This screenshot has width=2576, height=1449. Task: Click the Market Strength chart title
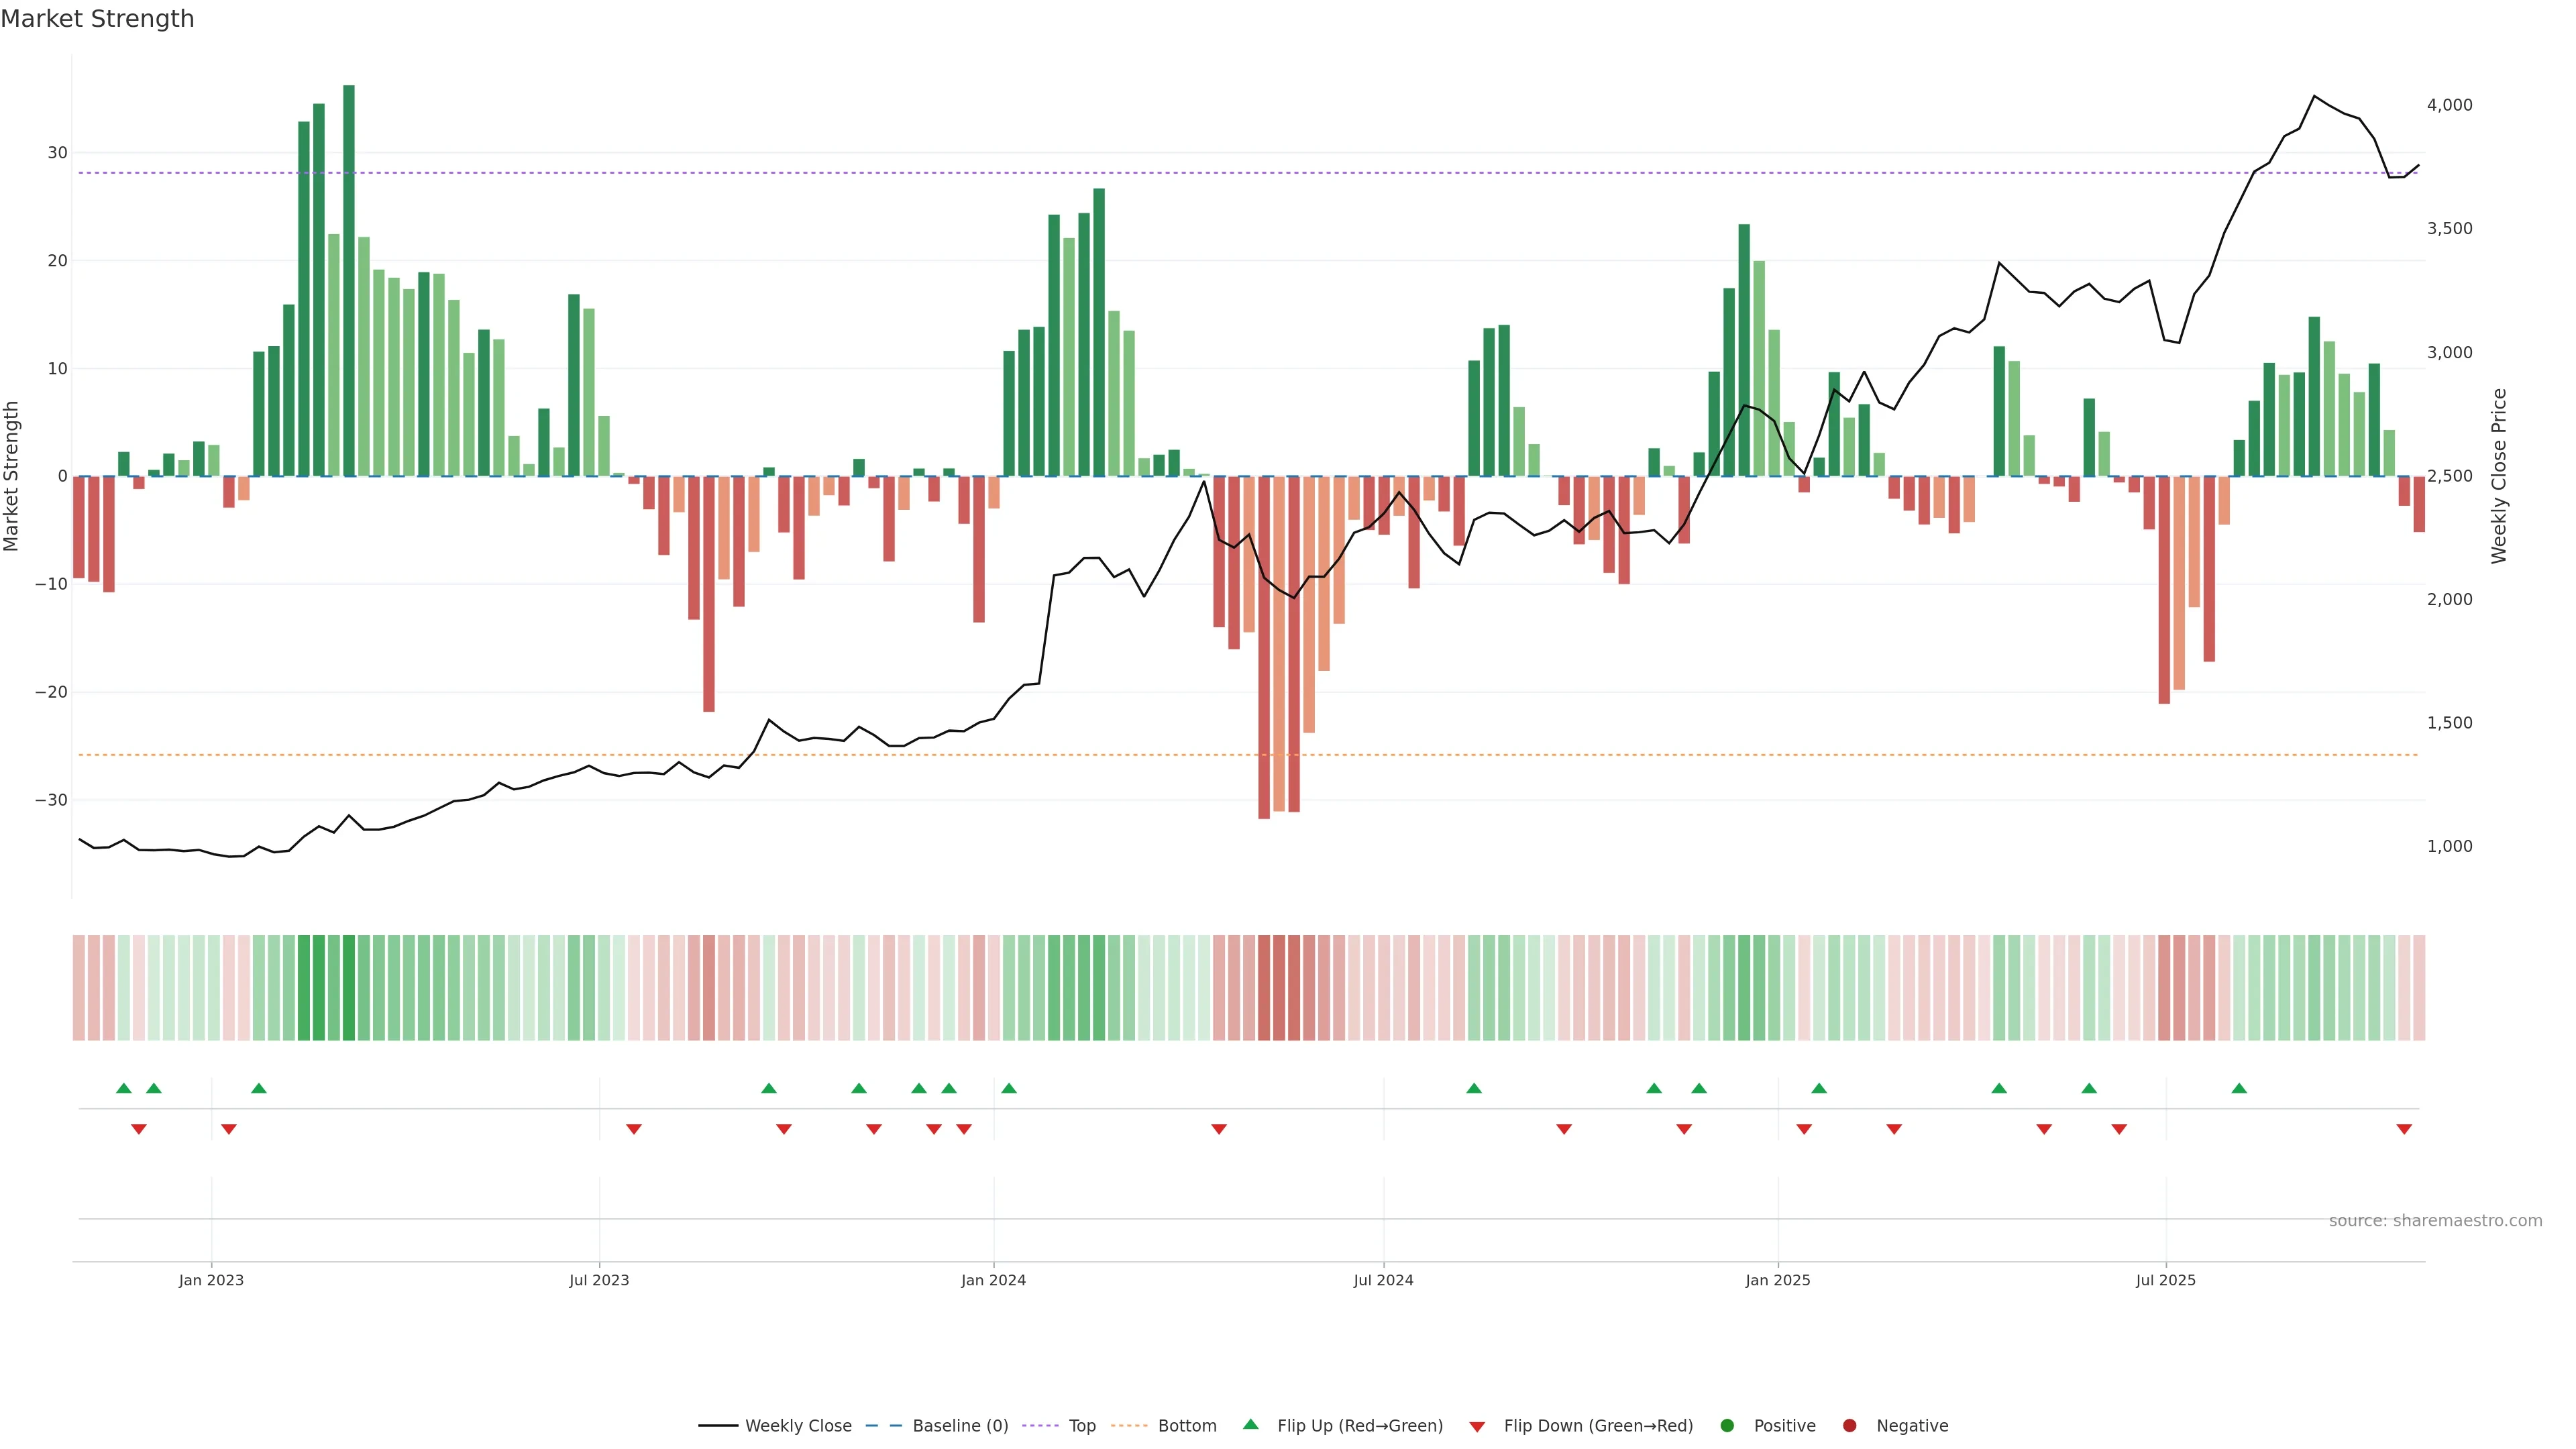coord(97,19)
